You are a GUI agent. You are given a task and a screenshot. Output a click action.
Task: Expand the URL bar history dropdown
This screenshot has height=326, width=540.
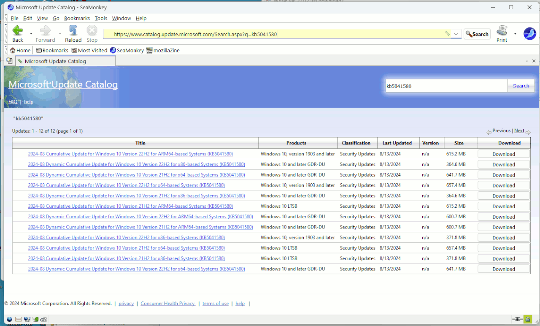(x=456, y=34)
